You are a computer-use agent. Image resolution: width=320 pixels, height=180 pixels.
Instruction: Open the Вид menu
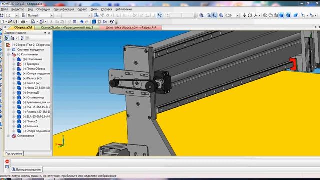click(x=30, y=9)
